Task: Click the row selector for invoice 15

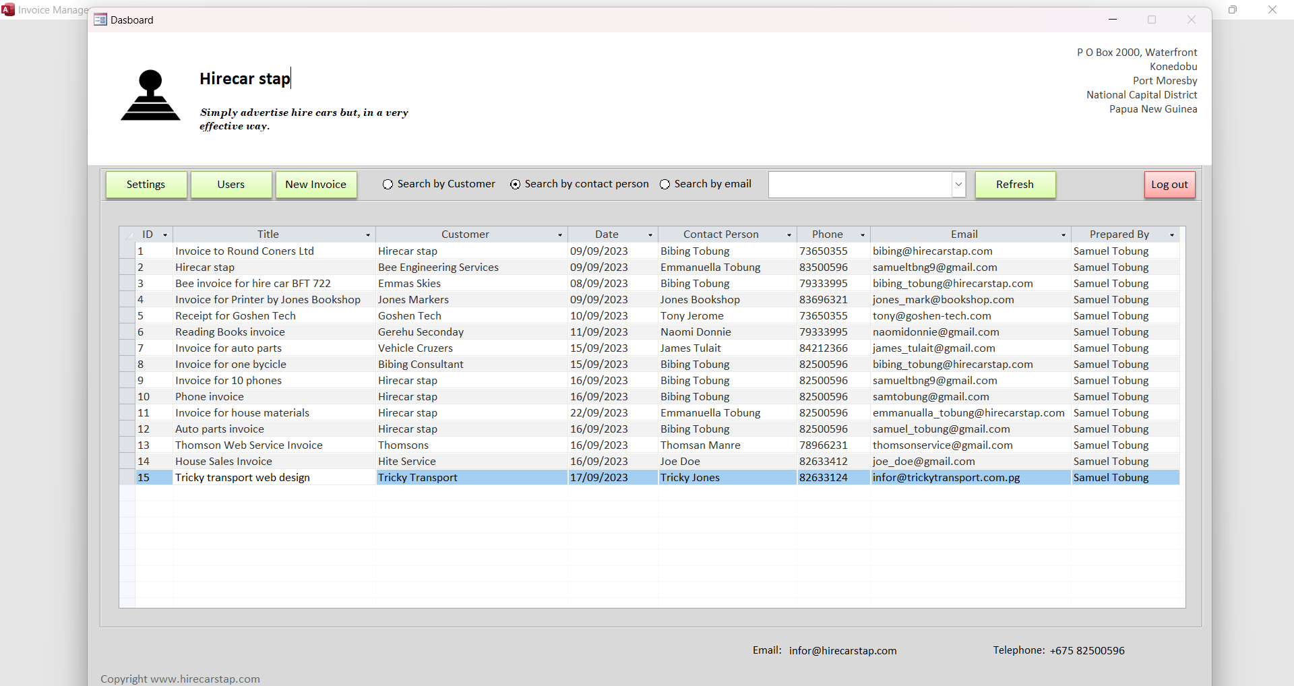Action: (127, 477)
